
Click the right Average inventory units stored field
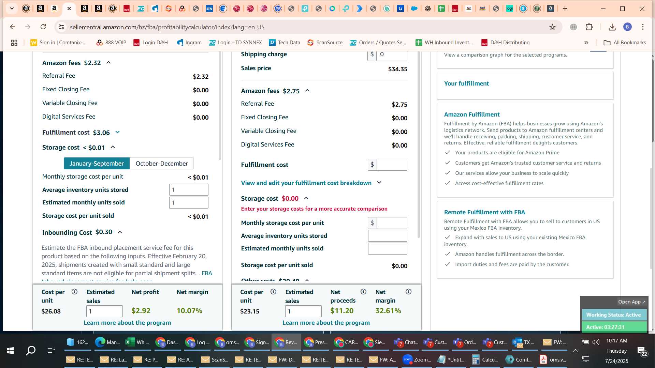tap(388, 236)
